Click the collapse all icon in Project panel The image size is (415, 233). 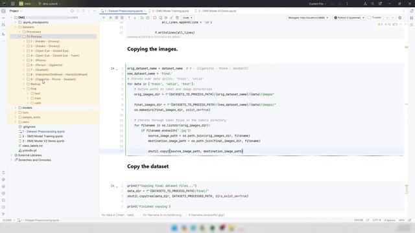[x=84, y=11]
